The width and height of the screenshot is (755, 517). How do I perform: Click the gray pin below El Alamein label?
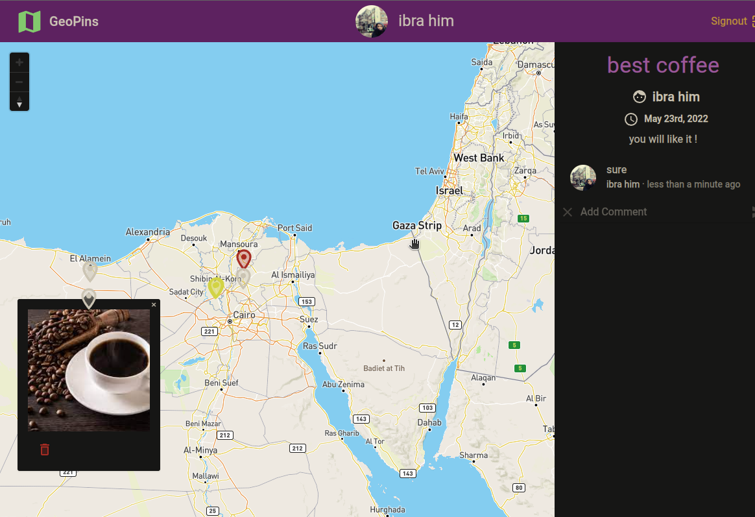[90, 271]
